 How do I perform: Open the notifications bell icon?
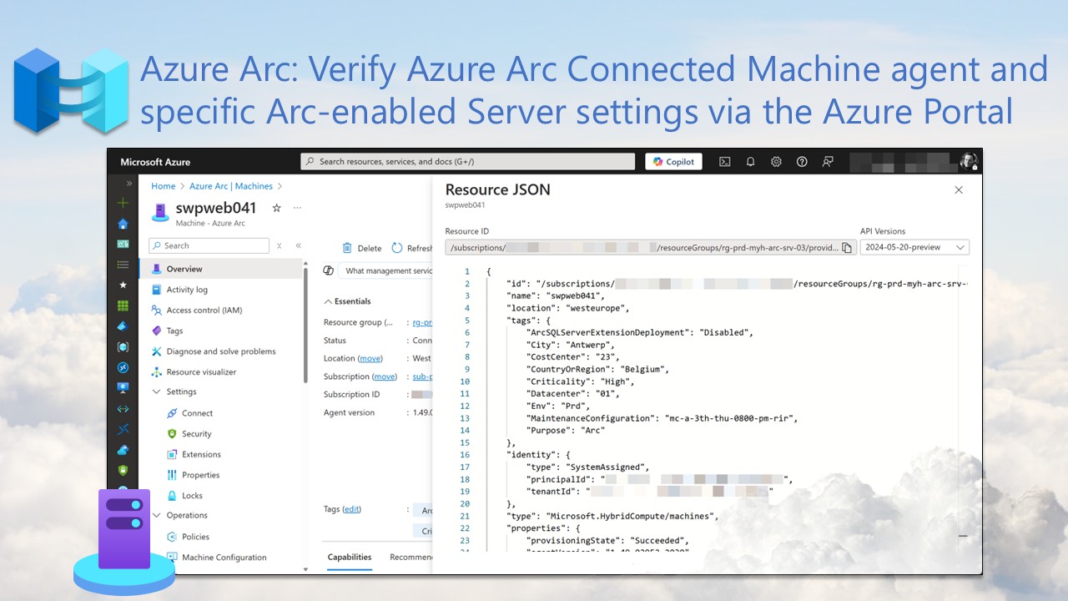coord(750,161)
